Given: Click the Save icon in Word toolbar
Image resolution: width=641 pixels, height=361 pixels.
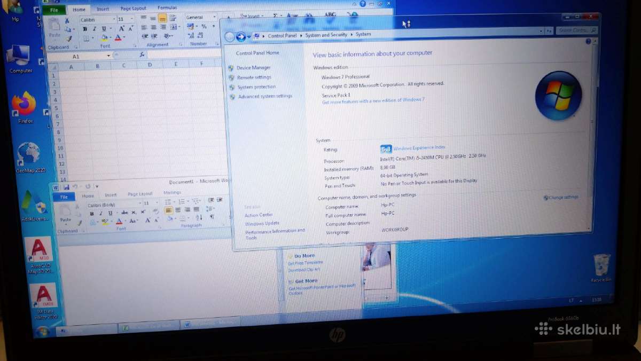Looking at the screenshot, I should click(66, 187).
